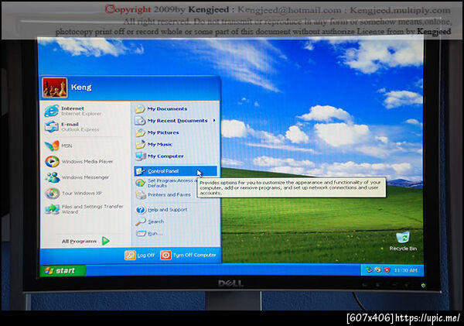Click the Search magnifier icon
The image size is (464, 326).
pos(141,221)
